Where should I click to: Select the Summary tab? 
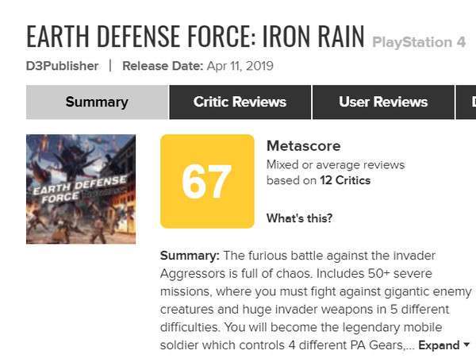(x=97, y=102)
